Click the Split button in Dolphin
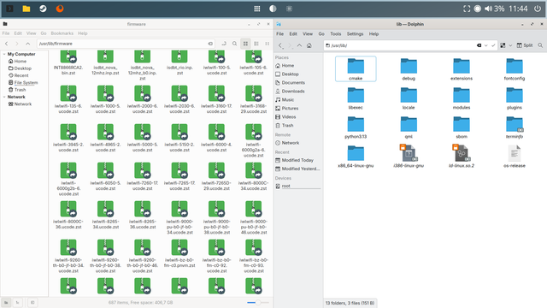The height and width of the screenshot is (308, 547). 525,45
